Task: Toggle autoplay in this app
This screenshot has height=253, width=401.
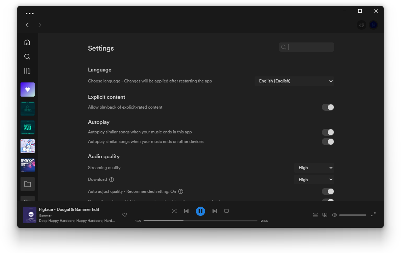Action: pyautogui.click(x=328, y=132)
